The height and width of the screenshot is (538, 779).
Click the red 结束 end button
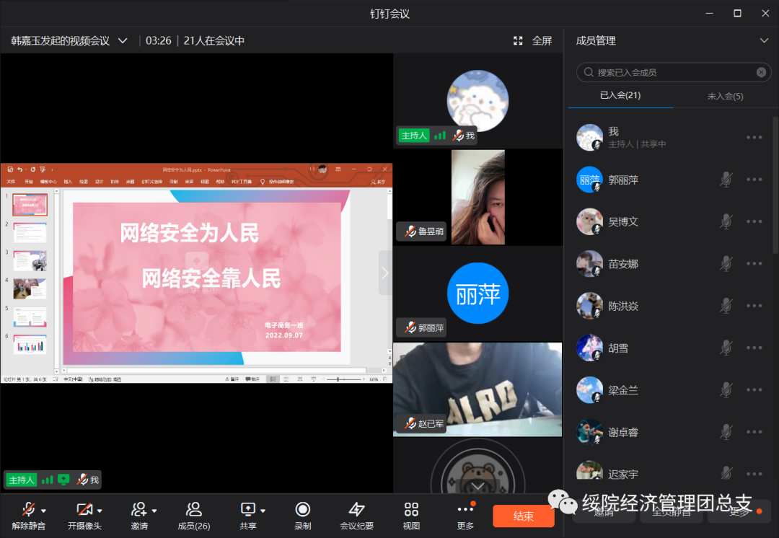tap(524, 516)
